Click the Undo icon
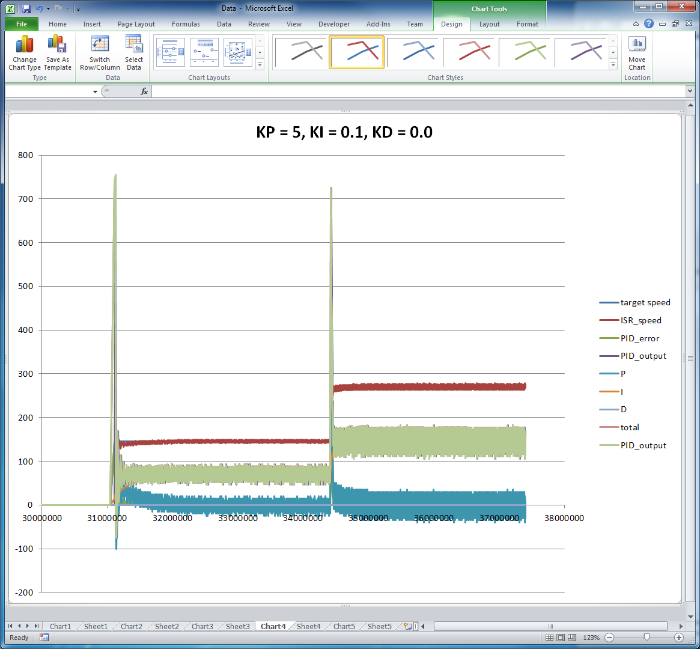The image size is (700, 649). pyautogui.click(x=39, y=8)
